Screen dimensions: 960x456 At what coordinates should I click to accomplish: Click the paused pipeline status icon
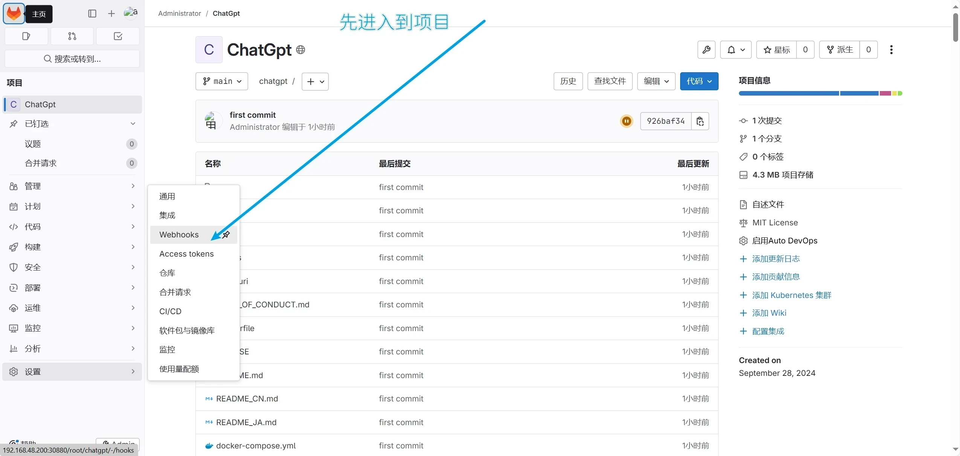(626, 121)
